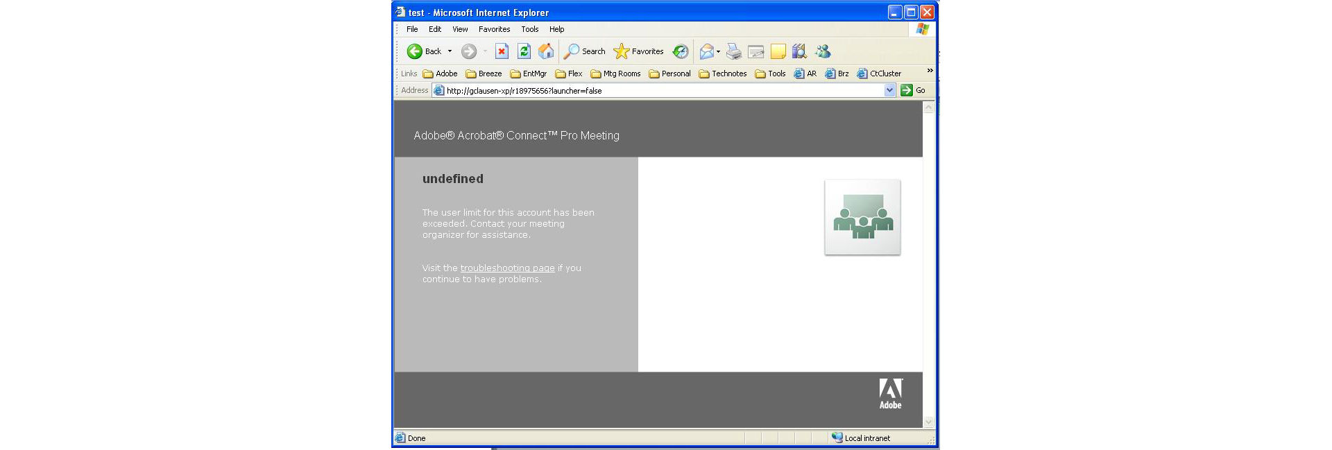The image size is (1332, 450).
Task: Expand the Forward history dropdown arrow
Action: [x=485, y=51]
